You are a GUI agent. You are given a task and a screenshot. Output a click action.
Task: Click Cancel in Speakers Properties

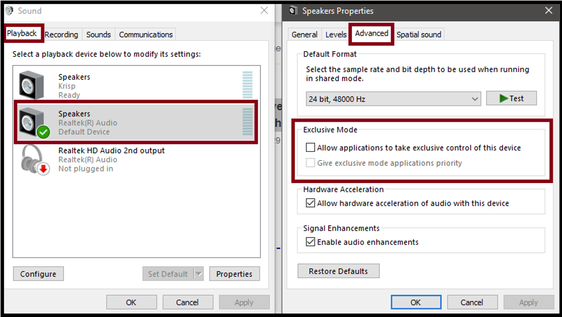pyautogui.click(x=472, y=302)
